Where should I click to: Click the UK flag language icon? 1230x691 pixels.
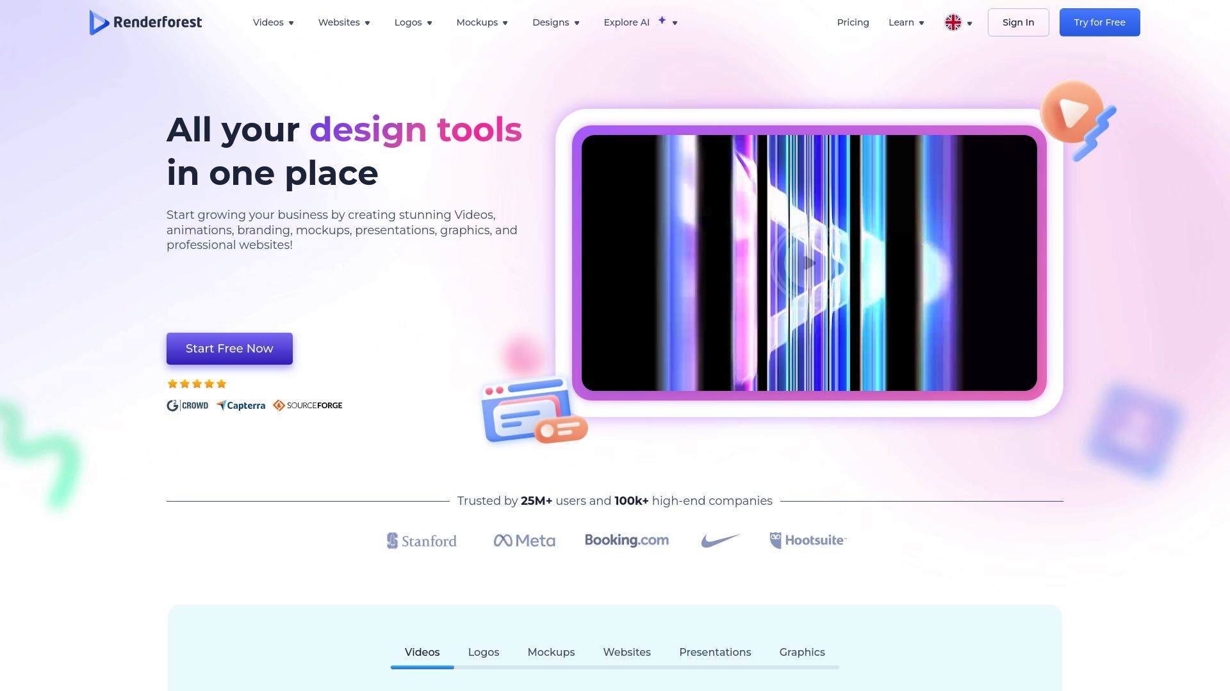point(953,22)
